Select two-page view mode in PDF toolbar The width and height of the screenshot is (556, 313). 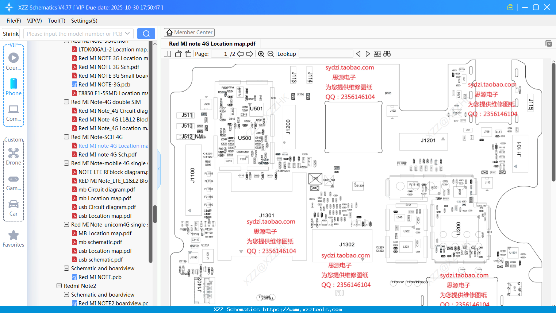167,54
